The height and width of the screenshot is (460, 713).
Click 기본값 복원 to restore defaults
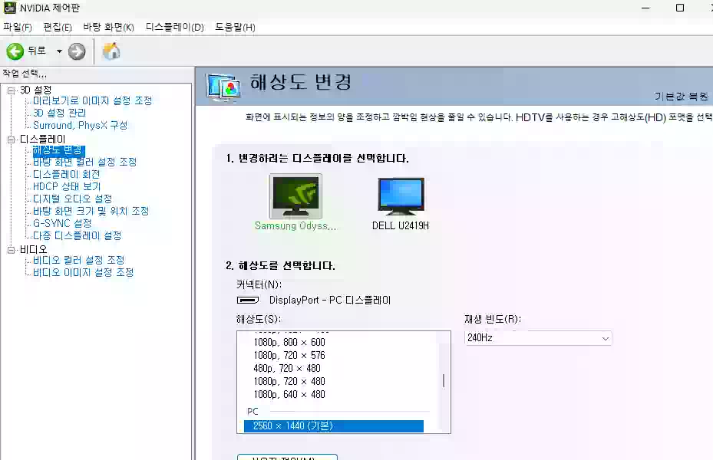[681, 97]
